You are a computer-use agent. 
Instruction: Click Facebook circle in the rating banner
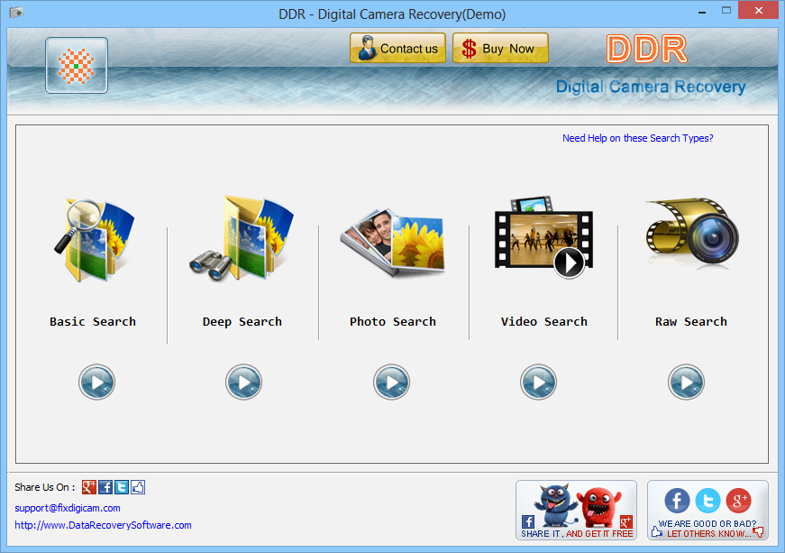(678, 501)
